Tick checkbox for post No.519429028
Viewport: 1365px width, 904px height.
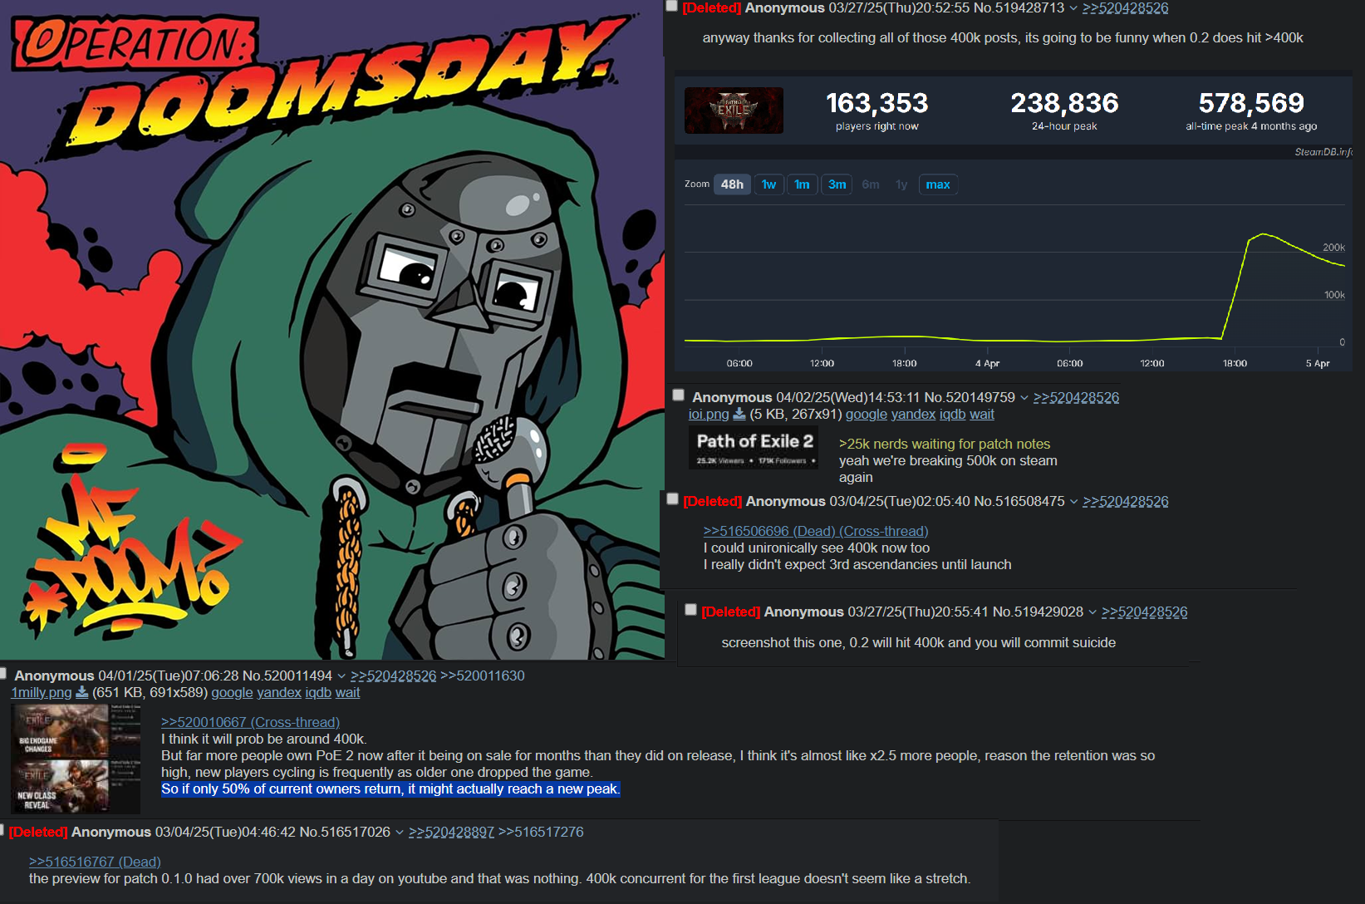coord(690,610)
